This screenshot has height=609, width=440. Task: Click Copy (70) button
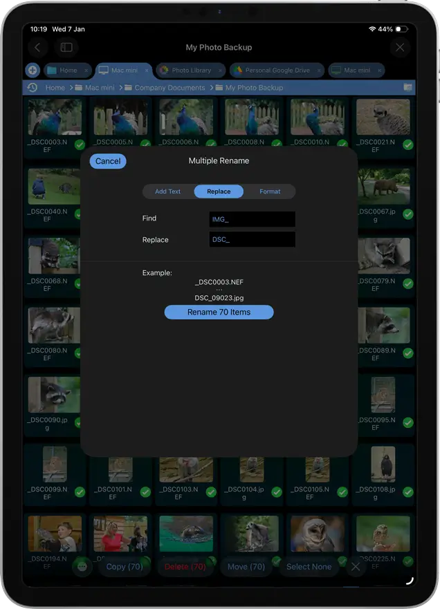click(x=125, y=567)
